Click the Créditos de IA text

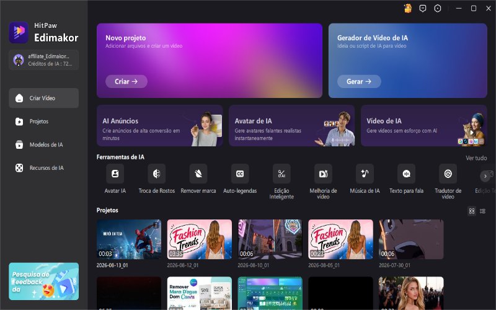(50, 64)
